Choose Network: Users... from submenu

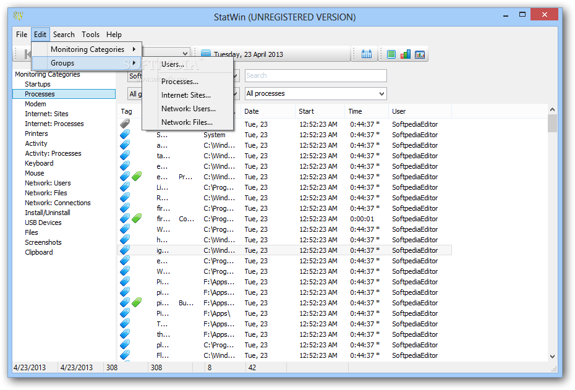[x=189, y=109]
